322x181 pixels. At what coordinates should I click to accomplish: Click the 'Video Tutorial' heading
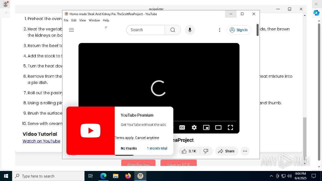pyautogui.click(x=40, y=134)
